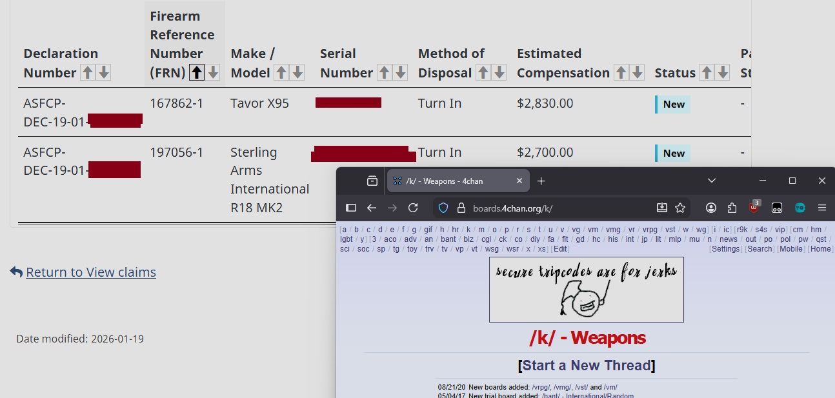835x398 pixels.
Task: Open the gif board link
Action: 428,230
